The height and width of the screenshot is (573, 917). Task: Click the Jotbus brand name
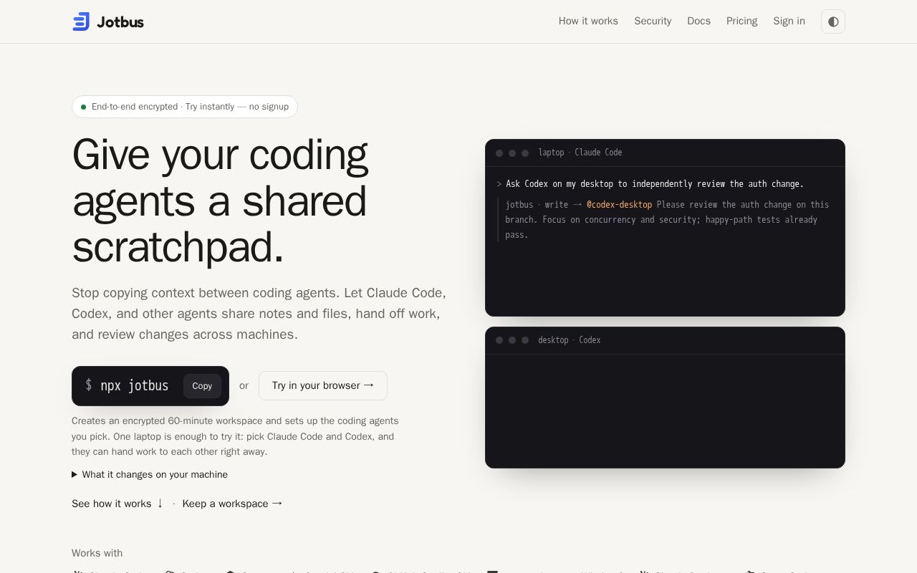click(120, 22)
